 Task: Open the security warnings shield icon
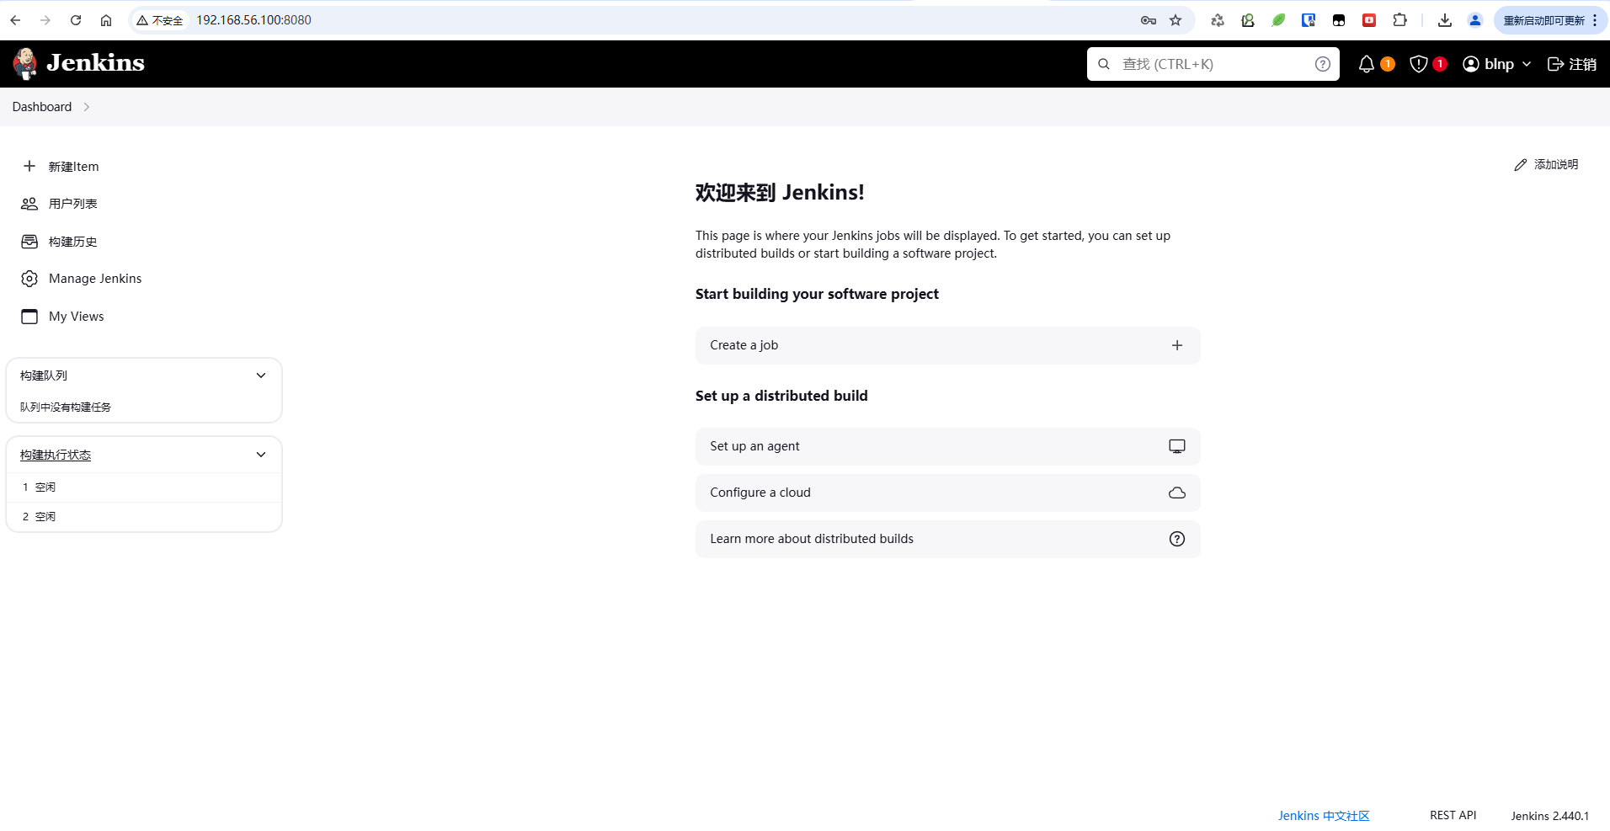pos(1419,64)
